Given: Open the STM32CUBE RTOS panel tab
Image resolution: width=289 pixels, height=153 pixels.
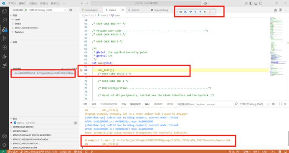Looking at the screenshot, I should [x=109, y=104].
